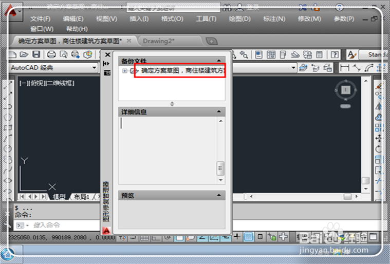Open the Properties palette icon
The width and height of the screenshot is (390, 264).
coord(258,54)
